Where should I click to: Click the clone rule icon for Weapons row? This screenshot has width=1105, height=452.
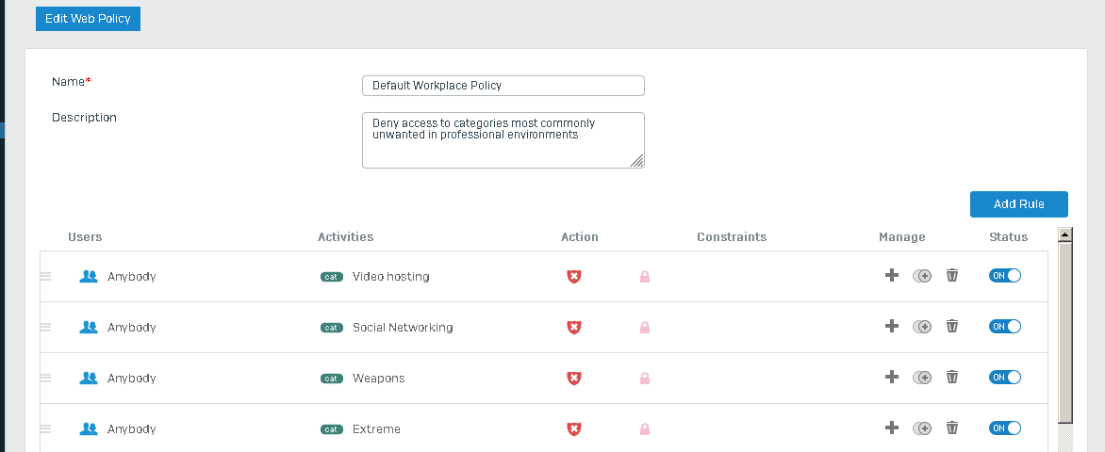pyautogui.click(x=922, y=378)
